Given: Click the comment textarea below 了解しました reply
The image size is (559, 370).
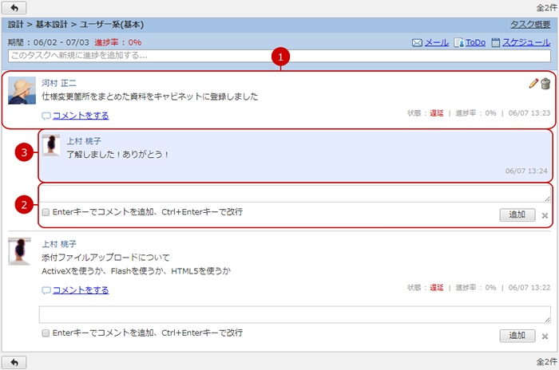Looking at the screenshot, I should click(295, 194).
